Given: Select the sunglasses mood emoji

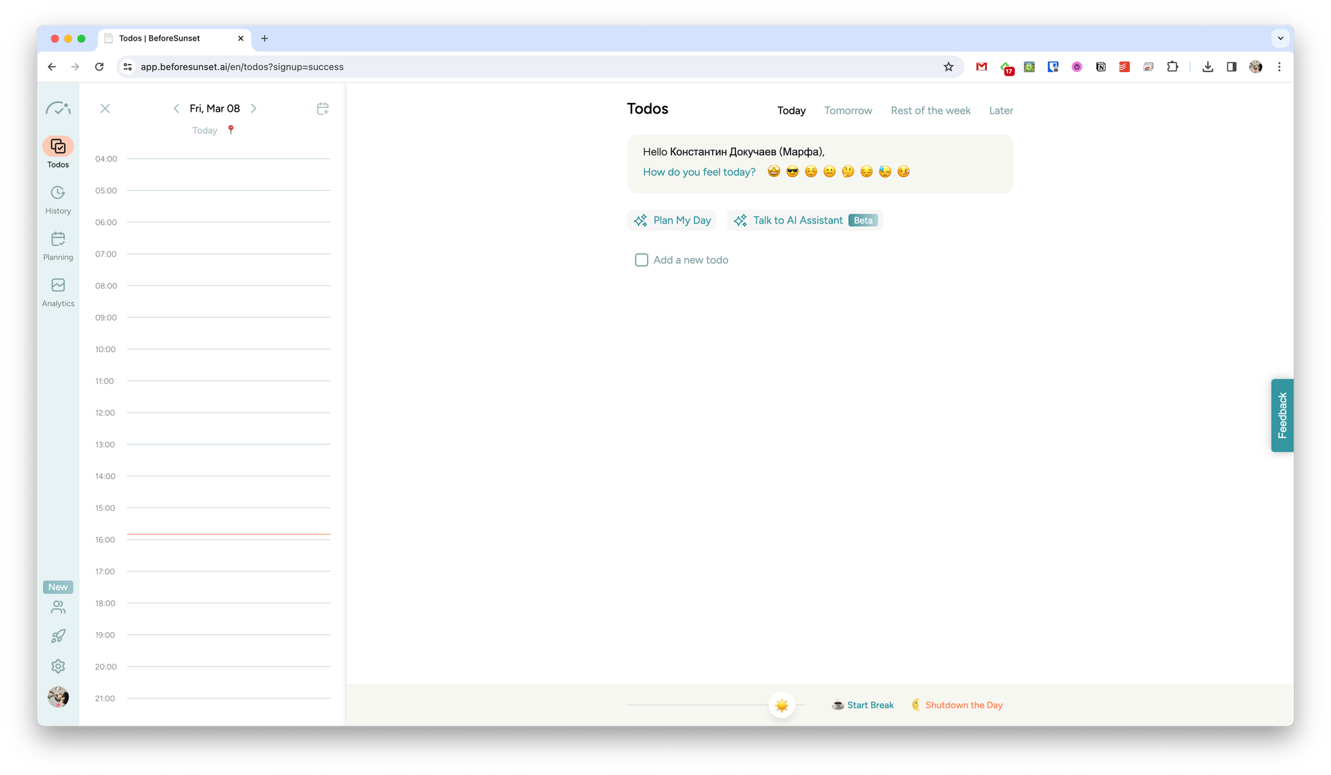Looking at the screenshot, I should pyautogui.click(x=792, y=172).
